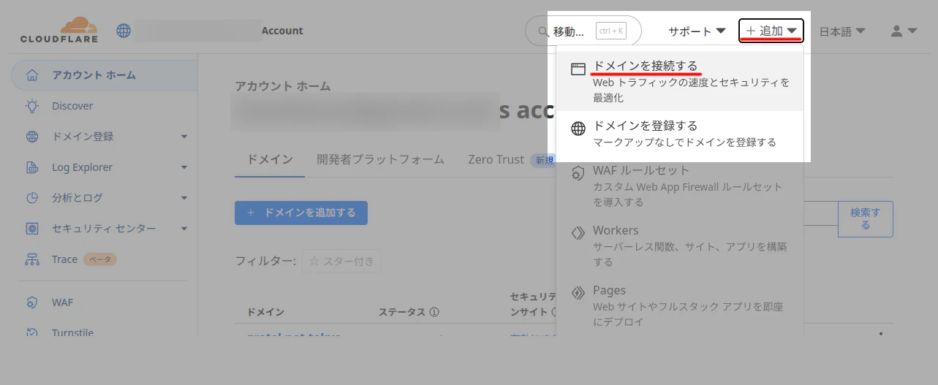Click the Cloudflare logo
This screenshot has width=938, height=385.
58,31
